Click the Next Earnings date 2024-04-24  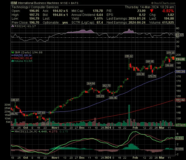coord(137,23)
